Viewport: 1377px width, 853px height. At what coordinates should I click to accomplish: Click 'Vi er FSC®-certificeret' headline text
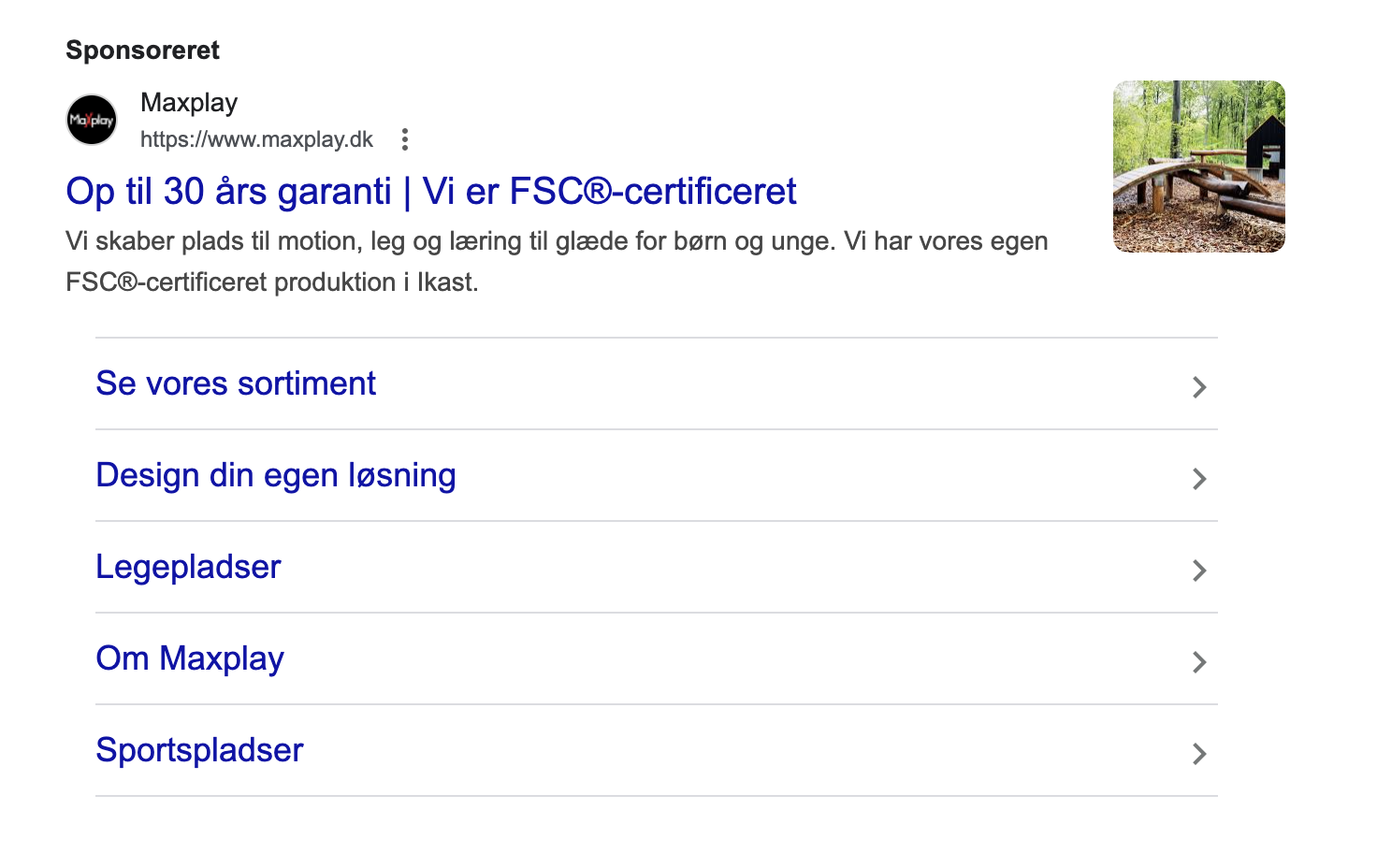click(x=609, y=192)
